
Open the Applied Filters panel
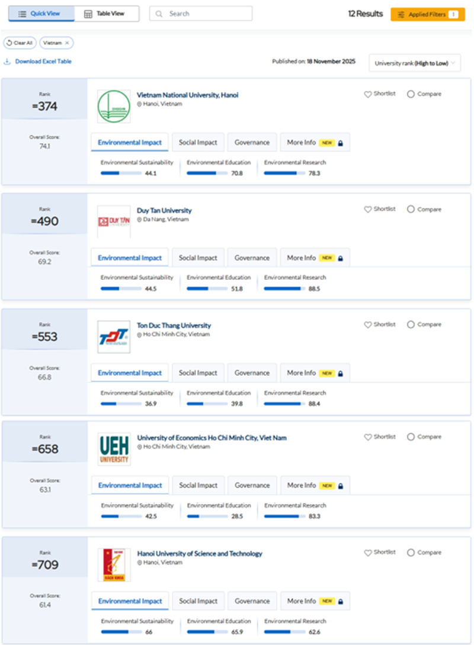pyautogui.click(x=427, y=14)
